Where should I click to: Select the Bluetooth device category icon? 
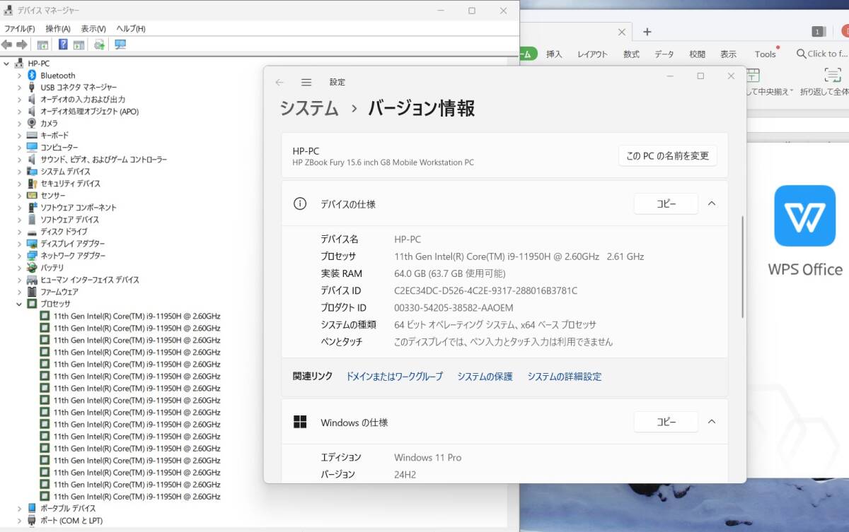coord(32,75)
